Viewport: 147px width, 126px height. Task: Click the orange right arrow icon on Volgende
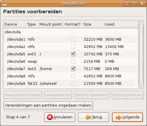(119, 117)
